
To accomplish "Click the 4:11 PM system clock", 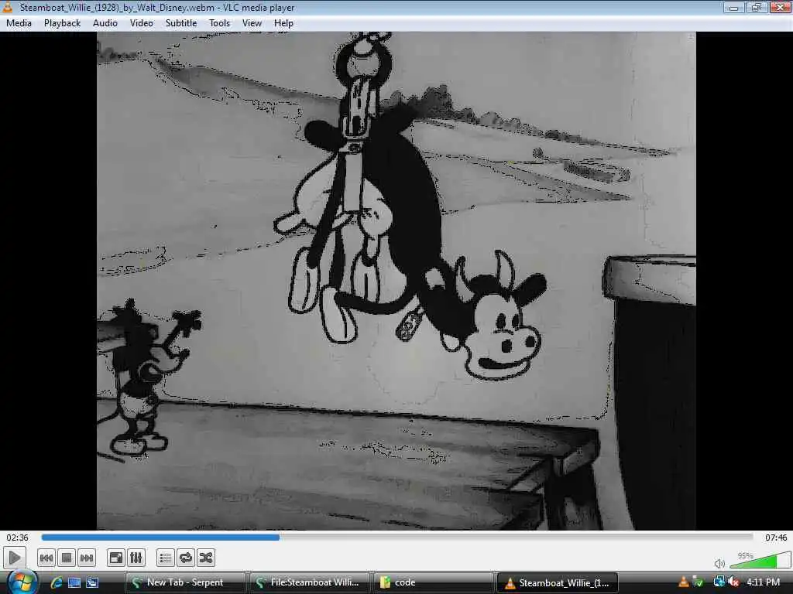I will pyautogui.click(x=763, y=582).
